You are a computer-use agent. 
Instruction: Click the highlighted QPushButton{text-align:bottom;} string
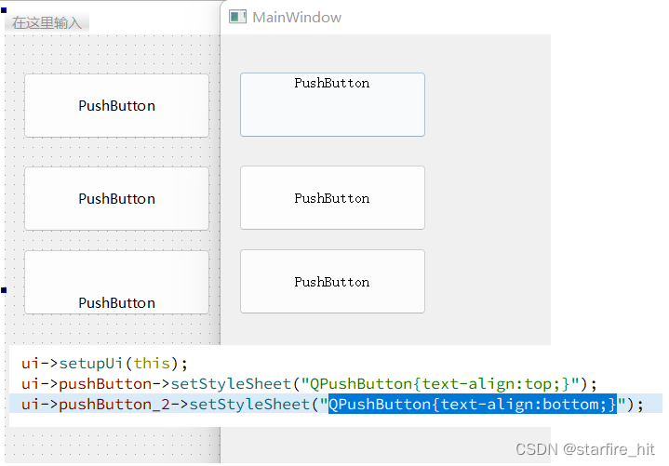tap(473, 405)
